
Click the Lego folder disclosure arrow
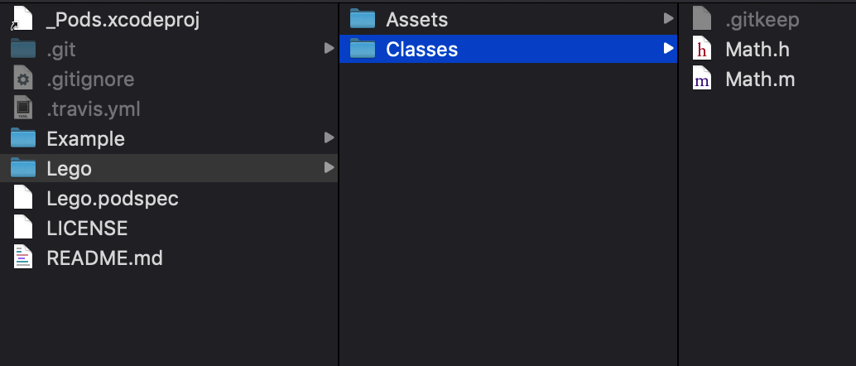(x=329, y=168)
